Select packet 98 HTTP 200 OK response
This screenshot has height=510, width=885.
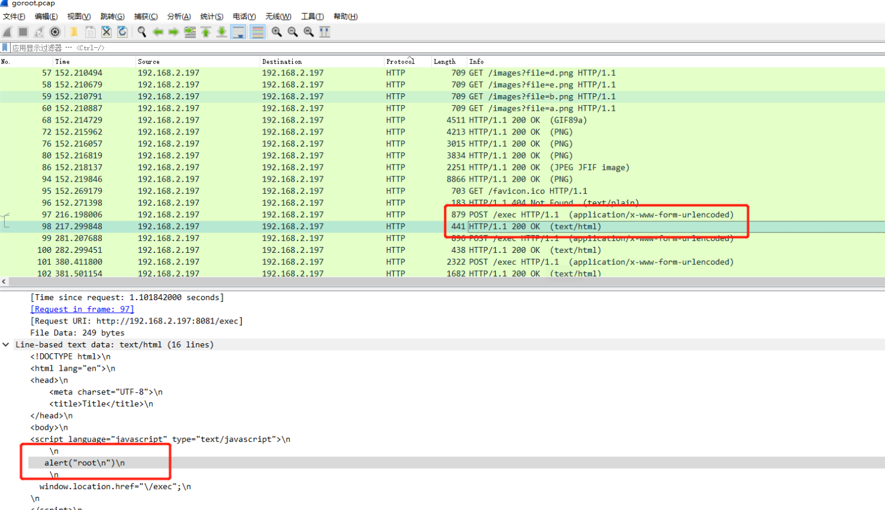(442, 227)
